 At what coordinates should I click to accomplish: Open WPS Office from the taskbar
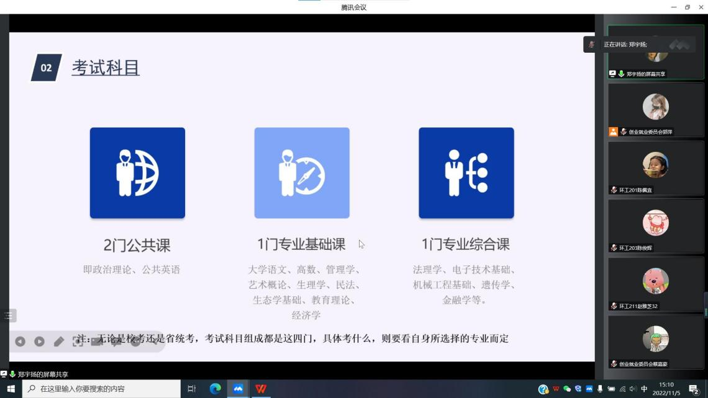(x=261, y=389)
